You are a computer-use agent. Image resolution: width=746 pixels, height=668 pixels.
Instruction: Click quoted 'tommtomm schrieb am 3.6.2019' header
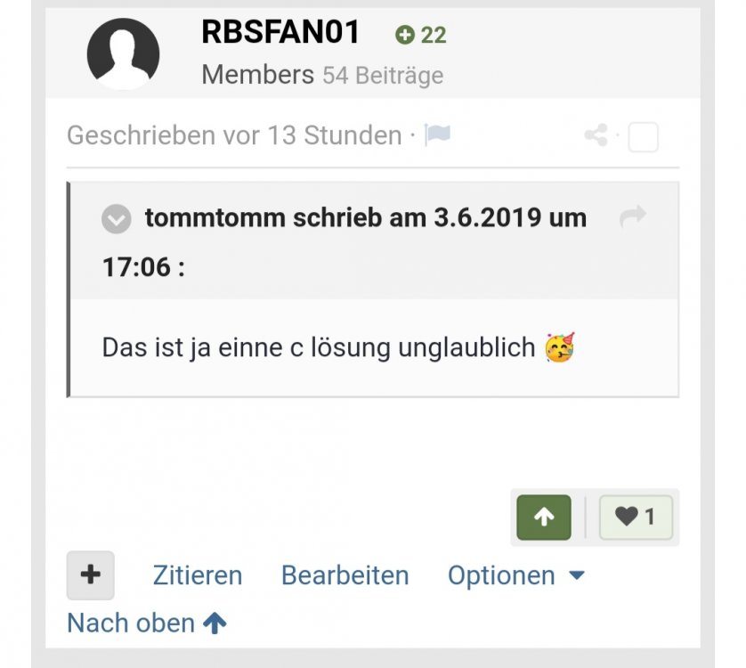tap(344, 242)
